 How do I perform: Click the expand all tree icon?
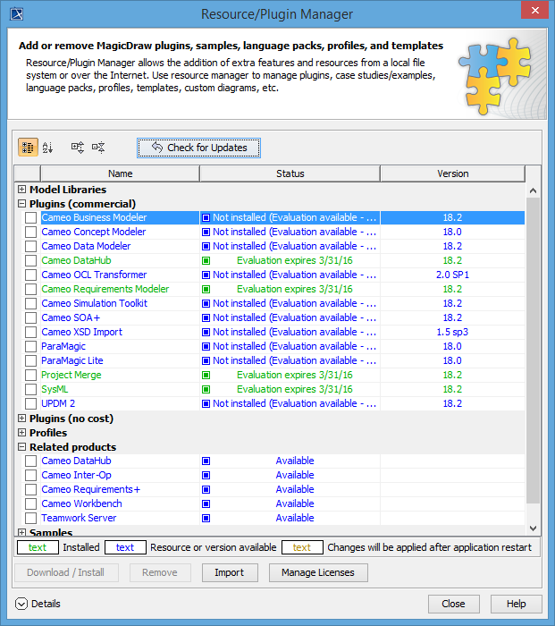tap(78, 148)
